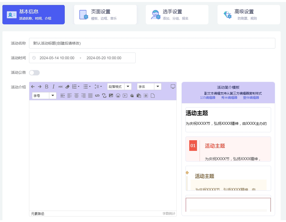Click the 活动名称 input field
Screen dimensions: 286x222
(x=152, y=43)
